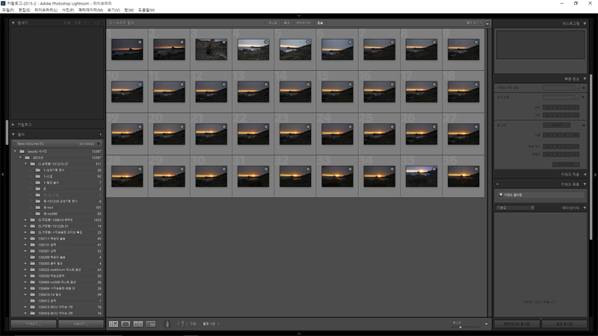Click the Export button at bottom left
This screenshot has width=598, height=336.
pyautogui.click(x=80, y=325)
